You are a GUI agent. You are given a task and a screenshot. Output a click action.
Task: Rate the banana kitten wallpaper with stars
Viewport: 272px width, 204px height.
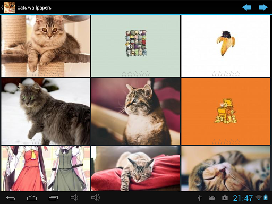point(226,73)
